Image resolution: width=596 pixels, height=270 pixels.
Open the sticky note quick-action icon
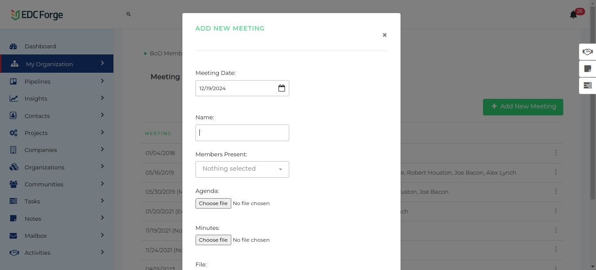point(587,69)
